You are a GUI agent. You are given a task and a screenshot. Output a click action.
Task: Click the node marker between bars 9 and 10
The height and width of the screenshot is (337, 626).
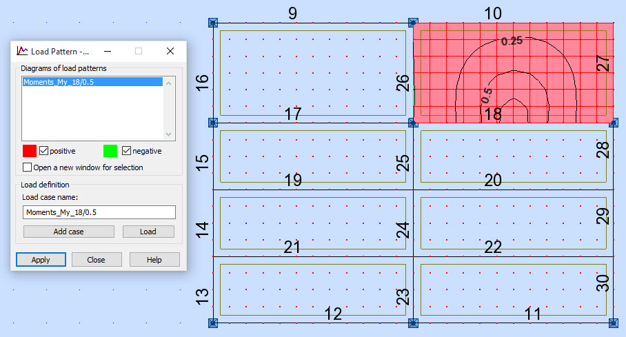pos(413,22)
